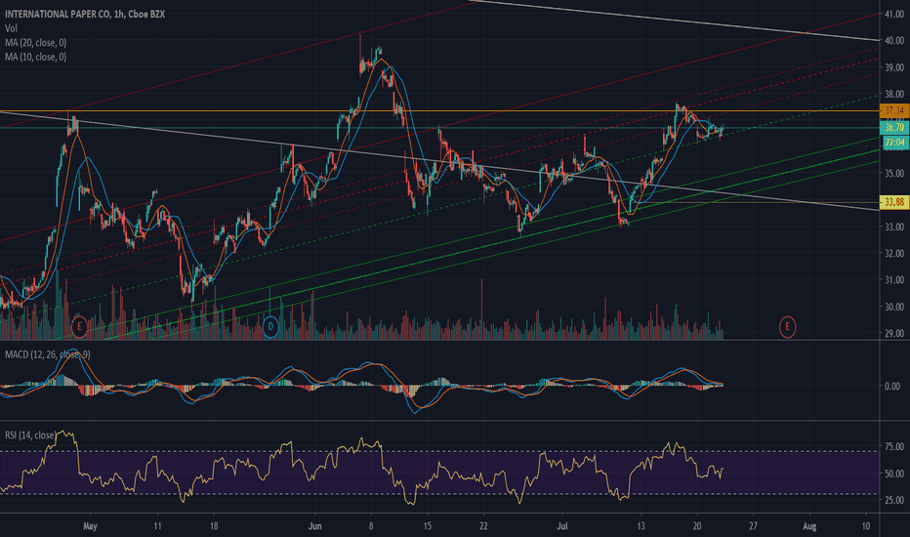Click the 33.00 price axis value
Screen dimensions: 910x537
pyautogui.click(x=894, y=227)
